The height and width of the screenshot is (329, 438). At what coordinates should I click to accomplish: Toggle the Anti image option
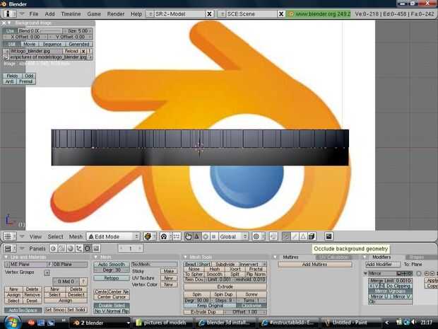pos(10,81)
